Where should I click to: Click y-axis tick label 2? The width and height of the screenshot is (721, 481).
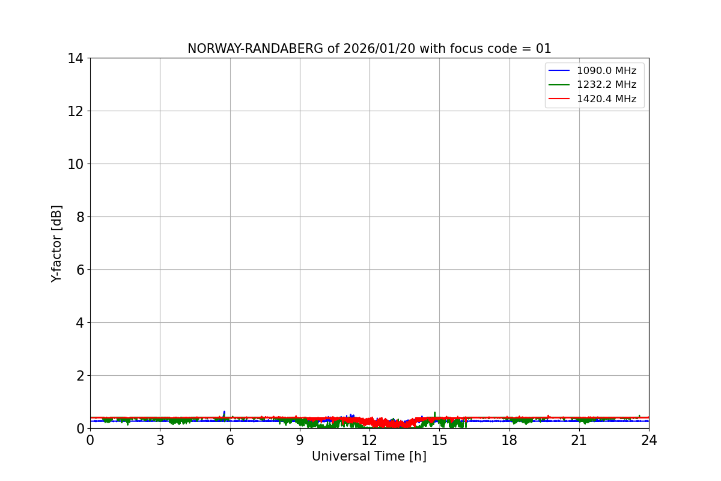coord(79,376)
